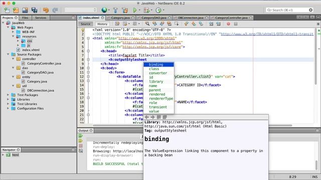Toggle the History view button

[x=102, y=24]
